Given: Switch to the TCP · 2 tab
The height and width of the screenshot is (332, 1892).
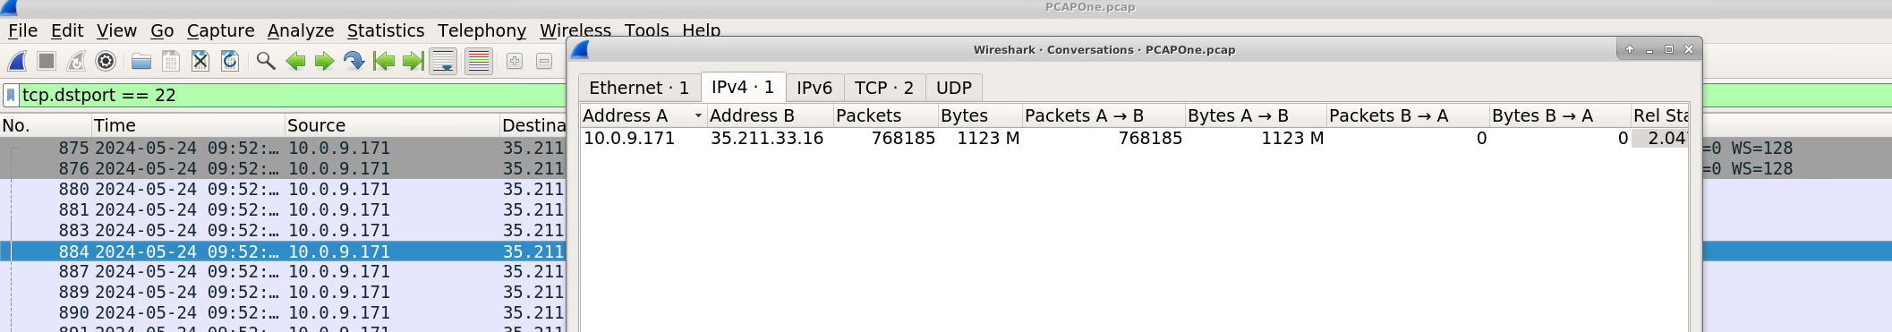Looking at the screenshot, I should coord(884,88).
